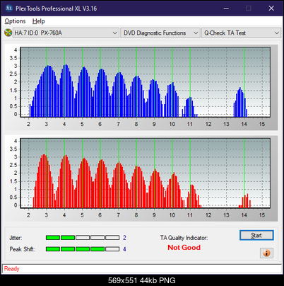Start the TA test with Start button
284x286 pixels.
click(256, 235)
